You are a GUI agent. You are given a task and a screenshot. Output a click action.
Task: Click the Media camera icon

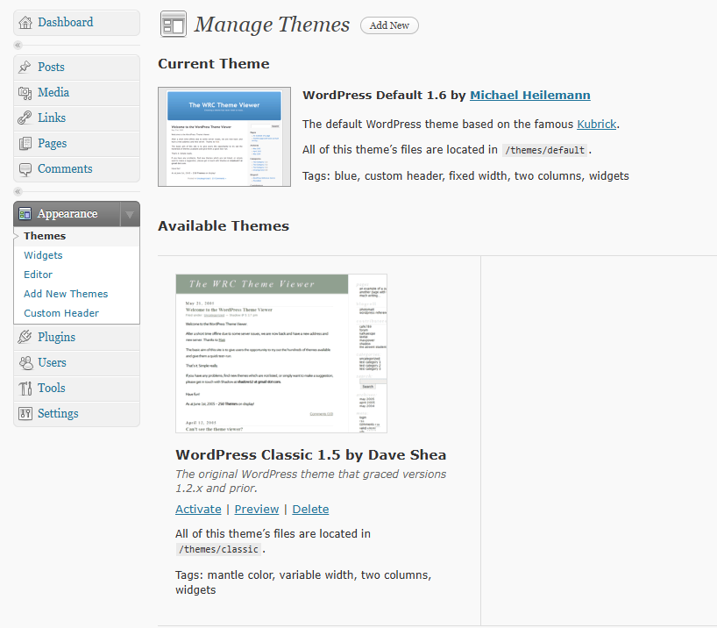coord(25,93)
